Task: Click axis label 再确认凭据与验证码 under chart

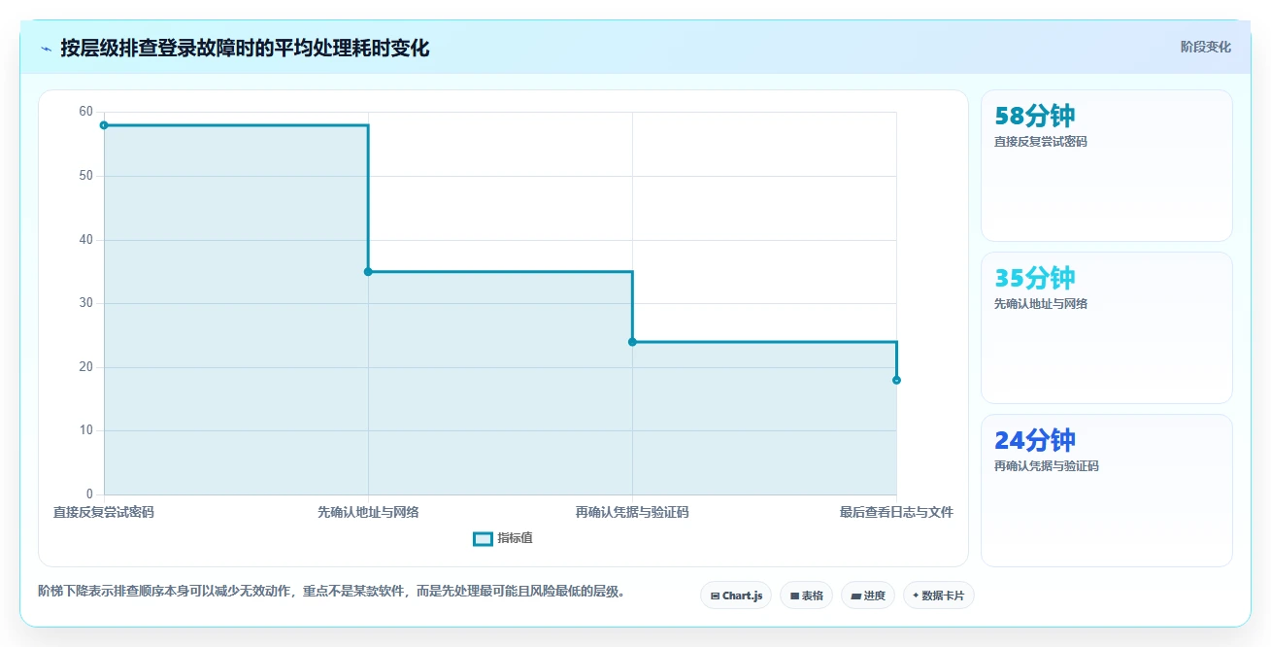Action: 632,512
